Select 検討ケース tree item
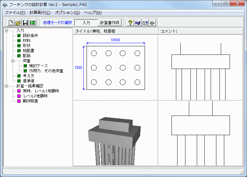Image resolution: width=247 pixels, height=177 pixels. click(39, 66)
